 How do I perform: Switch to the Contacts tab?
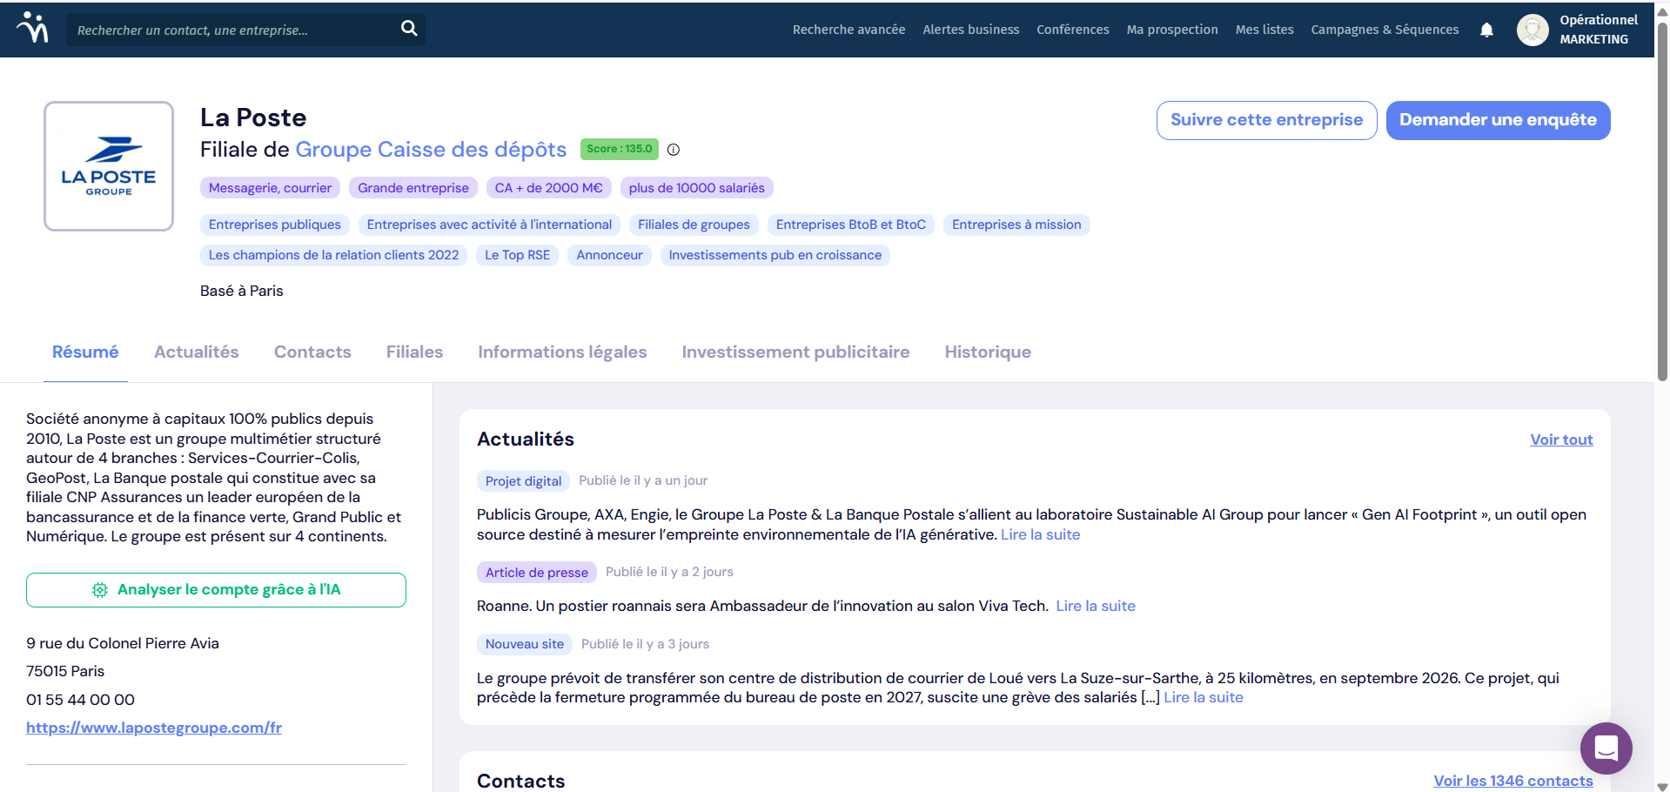click(312, 352)
